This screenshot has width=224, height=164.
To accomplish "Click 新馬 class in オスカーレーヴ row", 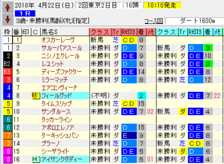I will 97,40.
